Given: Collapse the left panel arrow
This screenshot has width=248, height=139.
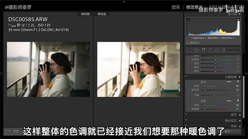Looking at the screenshot, I should click(x=1, y=73).
